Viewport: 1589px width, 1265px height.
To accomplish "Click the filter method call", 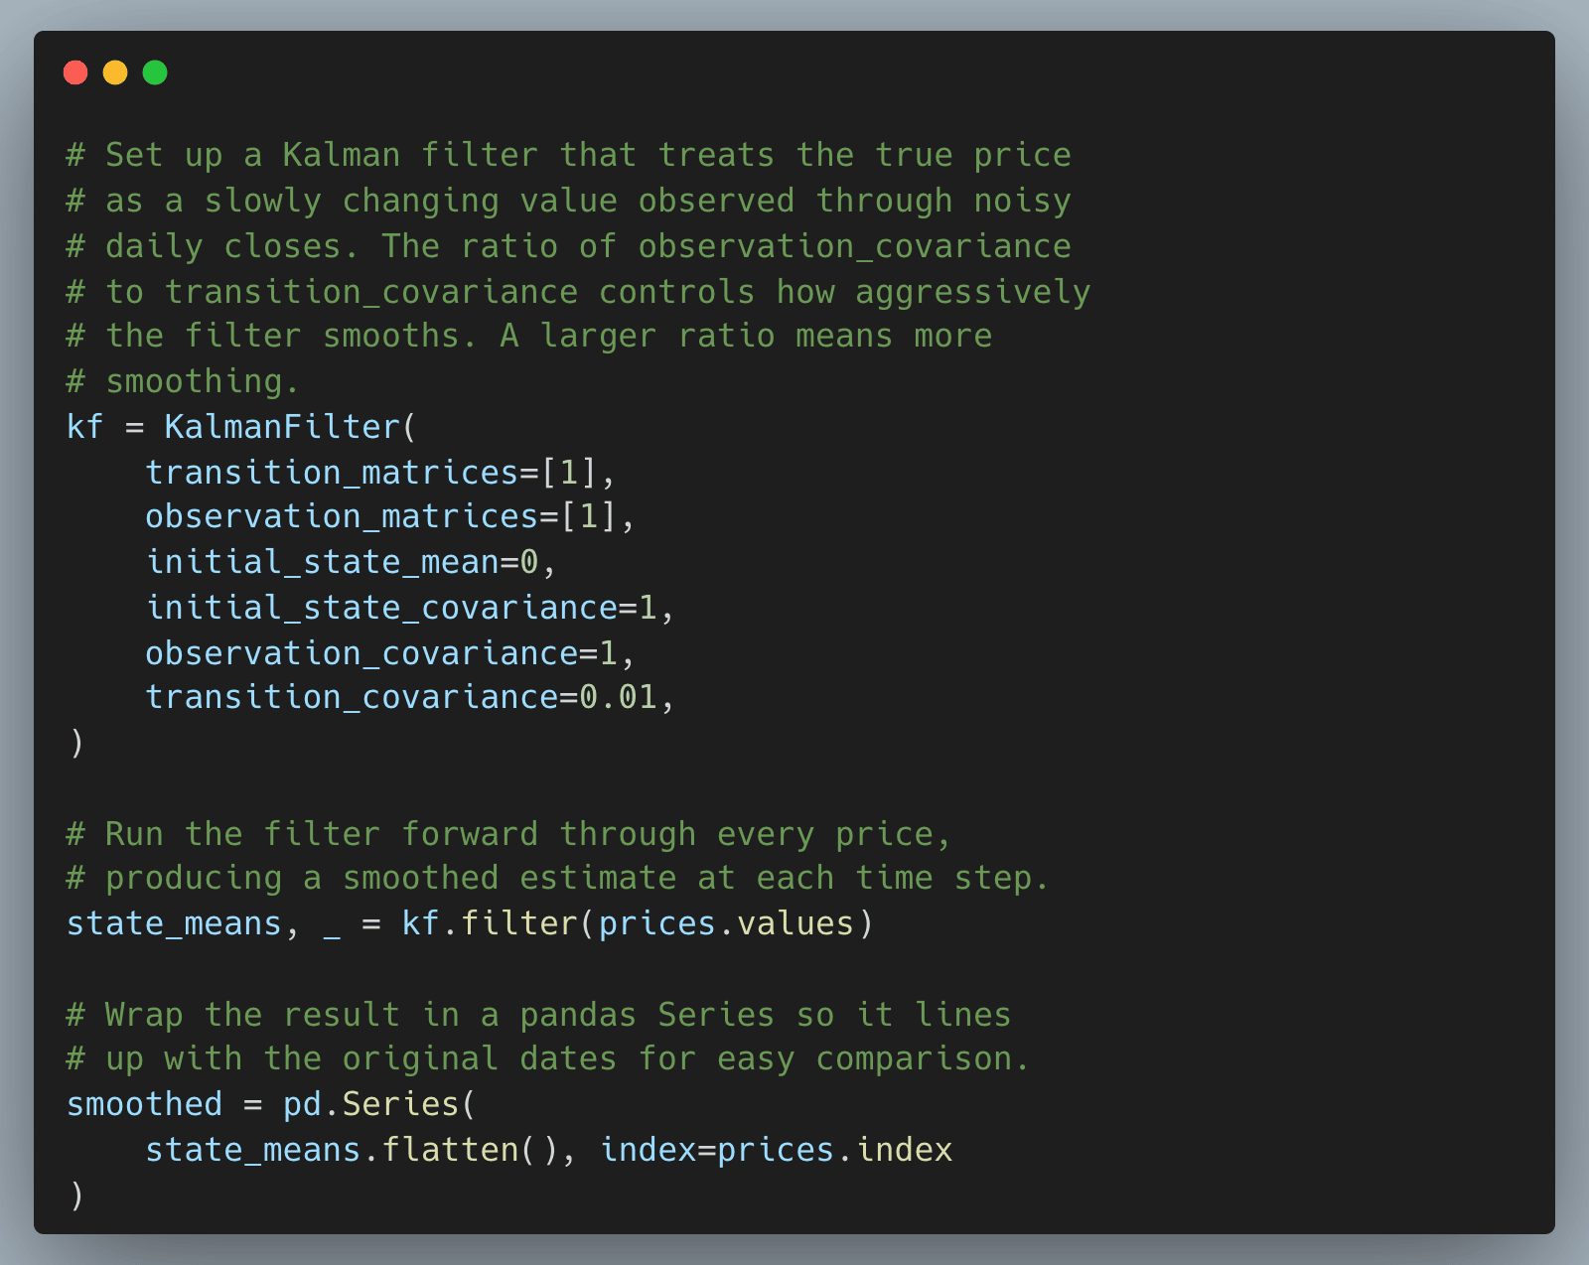I will (x=519, y=924).
